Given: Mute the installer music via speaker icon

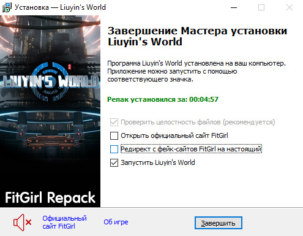Looking at the screenshot, I should [x=22, y=223].
